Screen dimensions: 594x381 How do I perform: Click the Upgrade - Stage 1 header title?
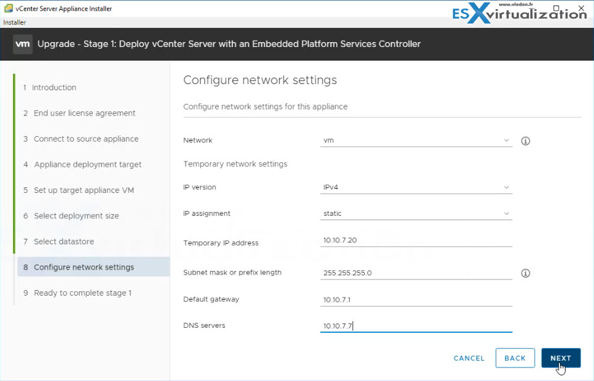229,44
